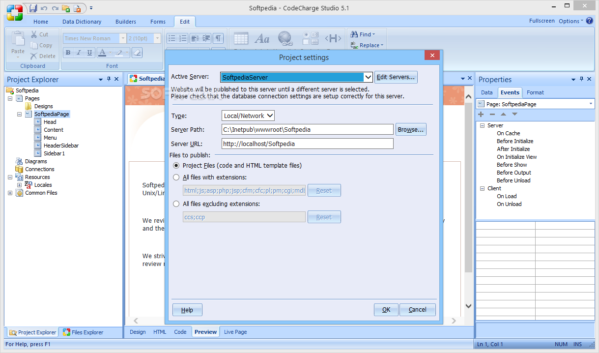Open the font size 2 (10pt) dropdown
The height and width of the screenshot is (353, 599).
[x=157, y=38]
